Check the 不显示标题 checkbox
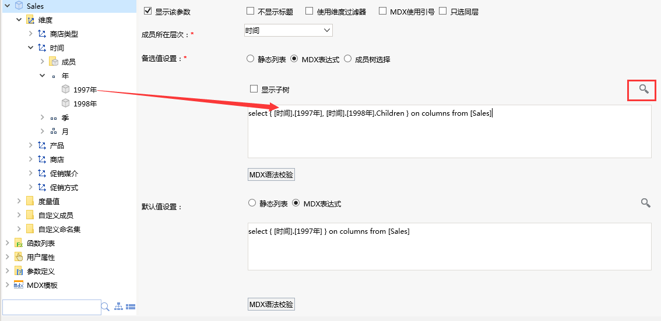This screenshot has width=661, height=321. pos(250,11)
